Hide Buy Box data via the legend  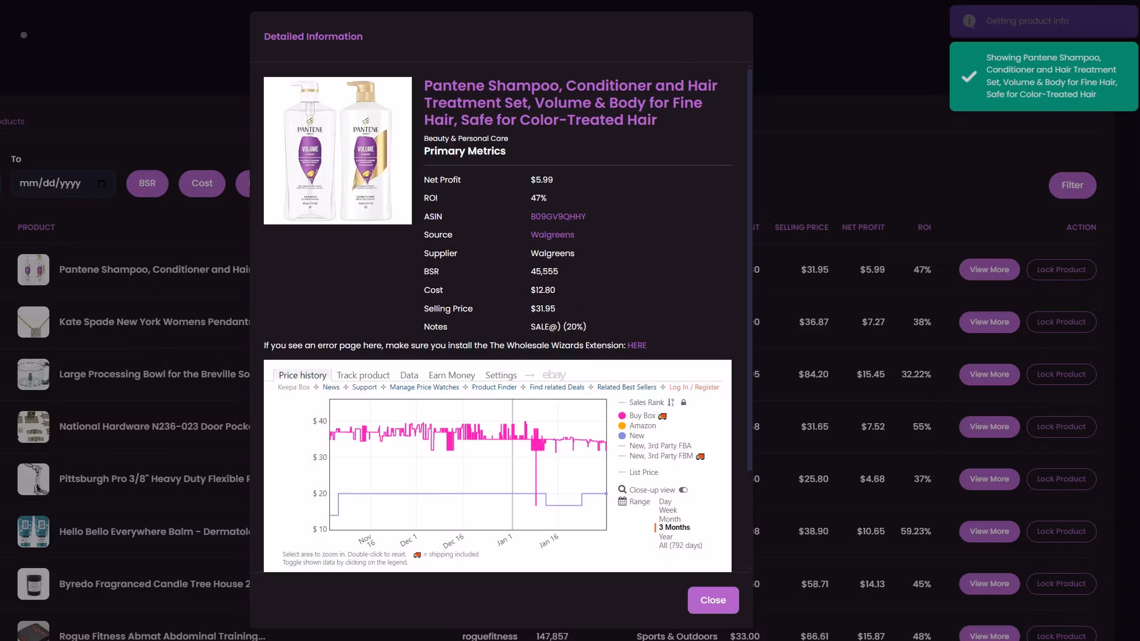(642, 416)
